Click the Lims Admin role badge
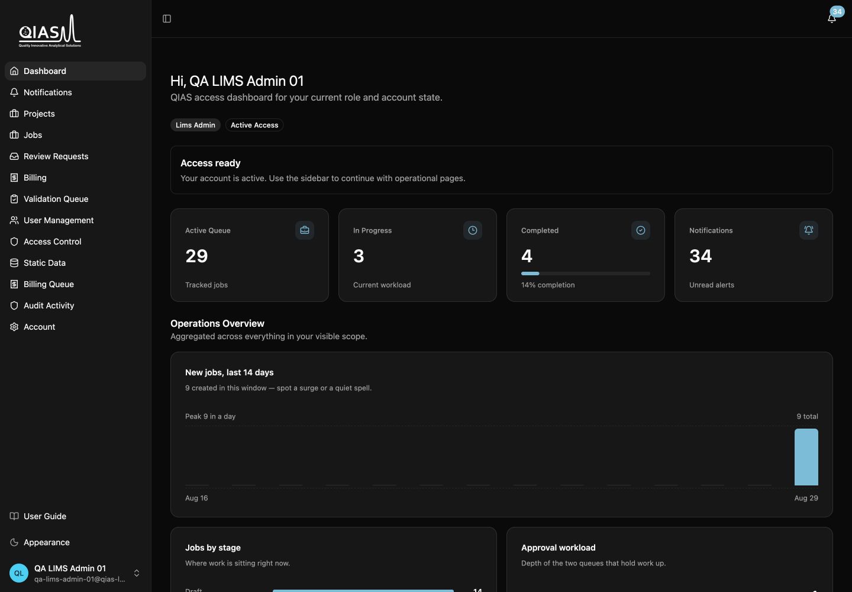852x592 pixels. click(x=195, y=125)
